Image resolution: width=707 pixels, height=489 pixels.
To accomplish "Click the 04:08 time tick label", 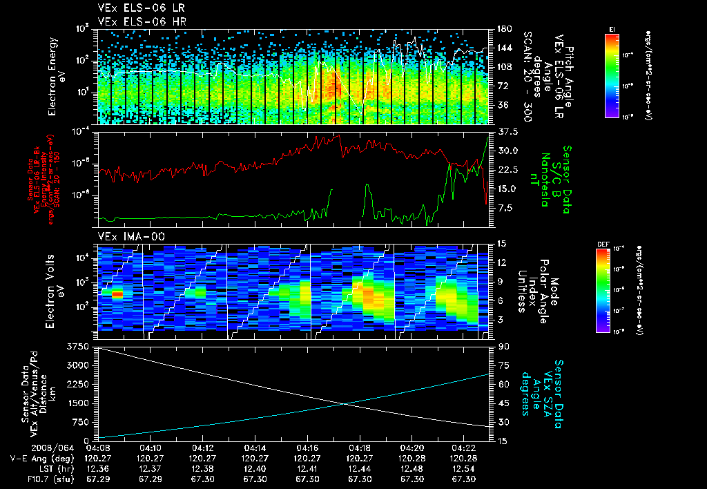I will tap(98, 449).
